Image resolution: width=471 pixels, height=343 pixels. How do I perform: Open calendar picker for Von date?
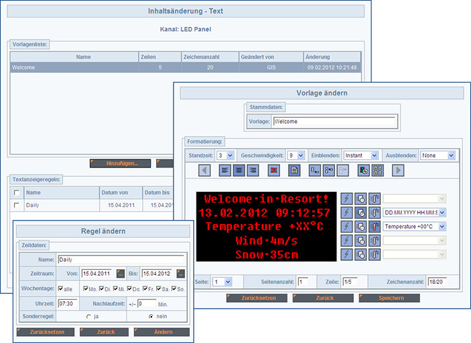pos(120,274)
